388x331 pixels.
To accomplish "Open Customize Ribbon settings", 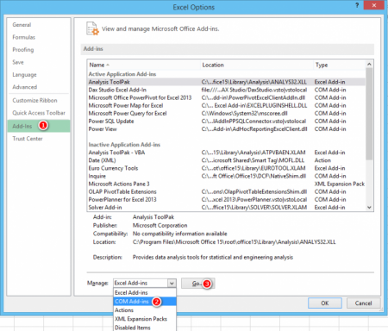I will coord(34,101).
